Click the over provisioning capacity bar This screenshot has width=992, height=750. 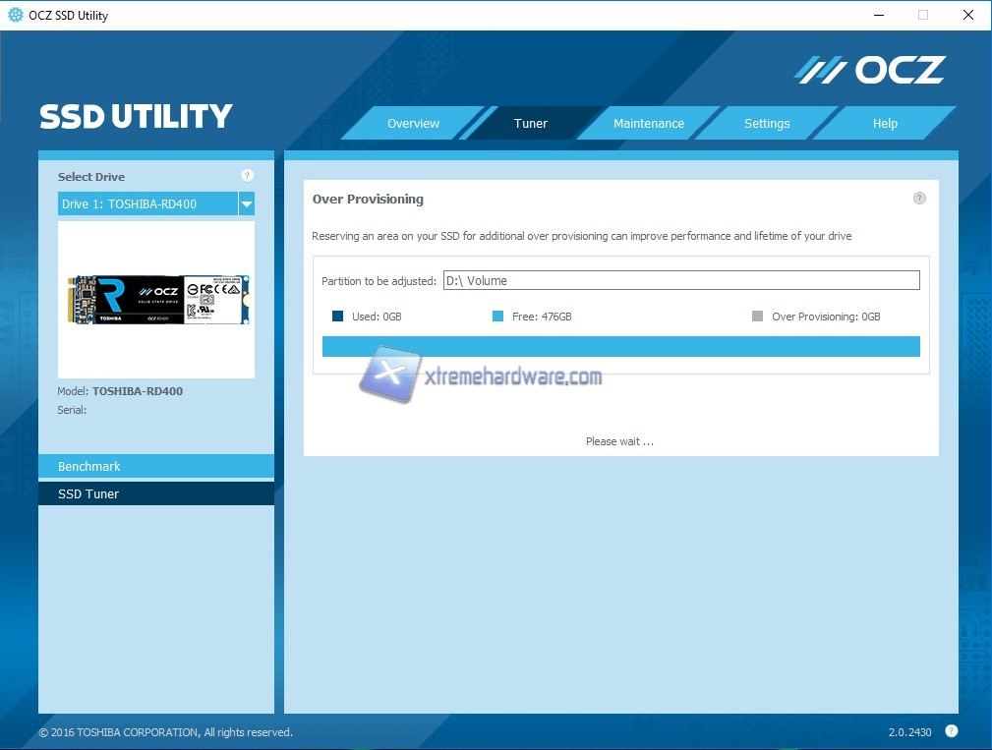click(620, 346)
